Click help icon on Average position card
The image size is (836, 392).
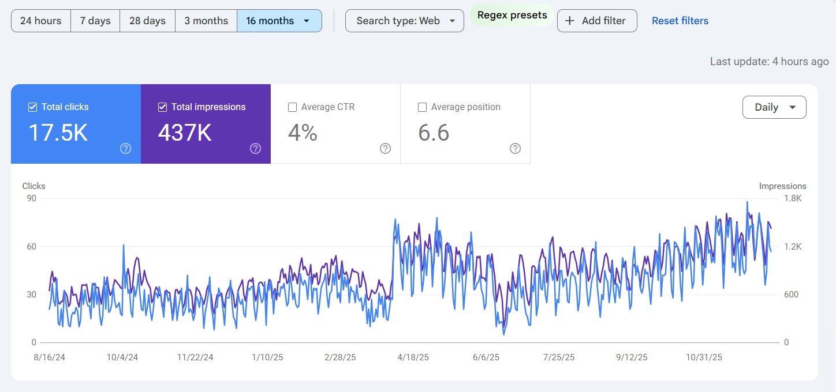pyautogui.click(x=515, y=149)
